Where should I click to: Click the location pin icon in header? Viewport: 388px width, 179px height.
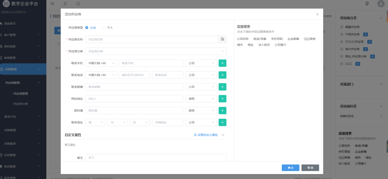(x=367, y=4)
